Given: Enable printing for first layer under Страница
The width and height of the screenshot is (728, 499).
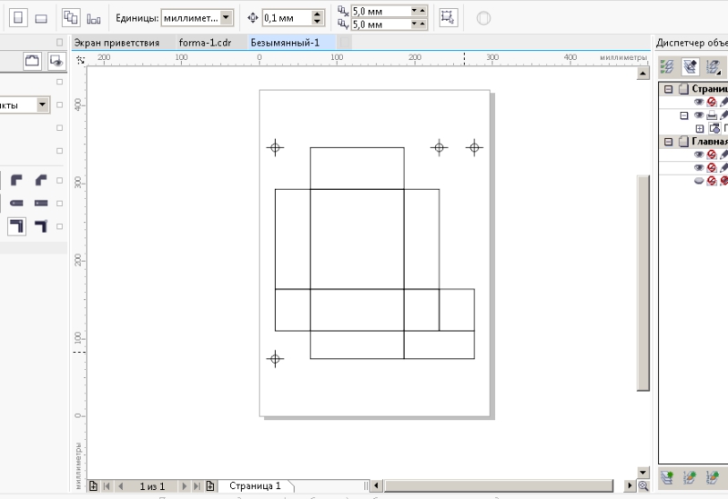Looking at the screenshot, I should 712,102.
